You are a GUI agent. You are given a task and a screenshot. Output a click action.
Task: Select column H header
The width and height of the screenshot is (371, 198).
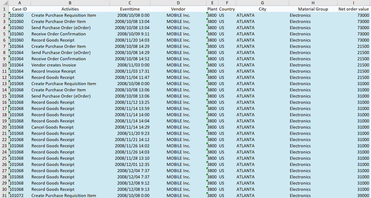tap(313, 3)
